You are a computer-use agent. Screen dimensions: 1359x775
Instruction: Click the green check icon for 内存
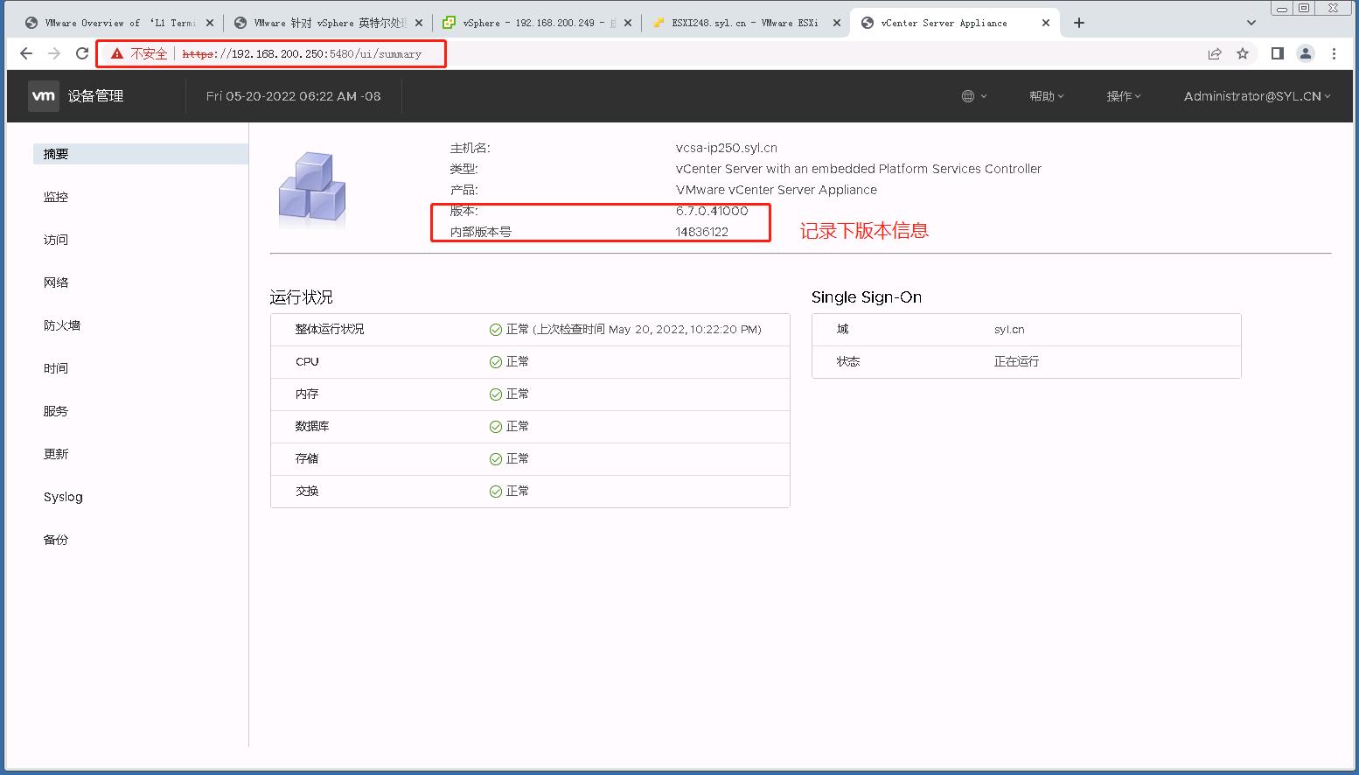coord(496,394)
